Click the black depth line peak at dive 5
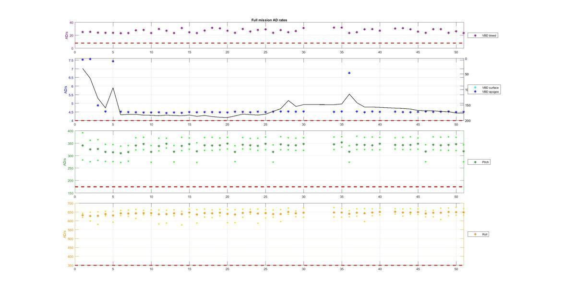Screen dimensions: 576x298 113,88
